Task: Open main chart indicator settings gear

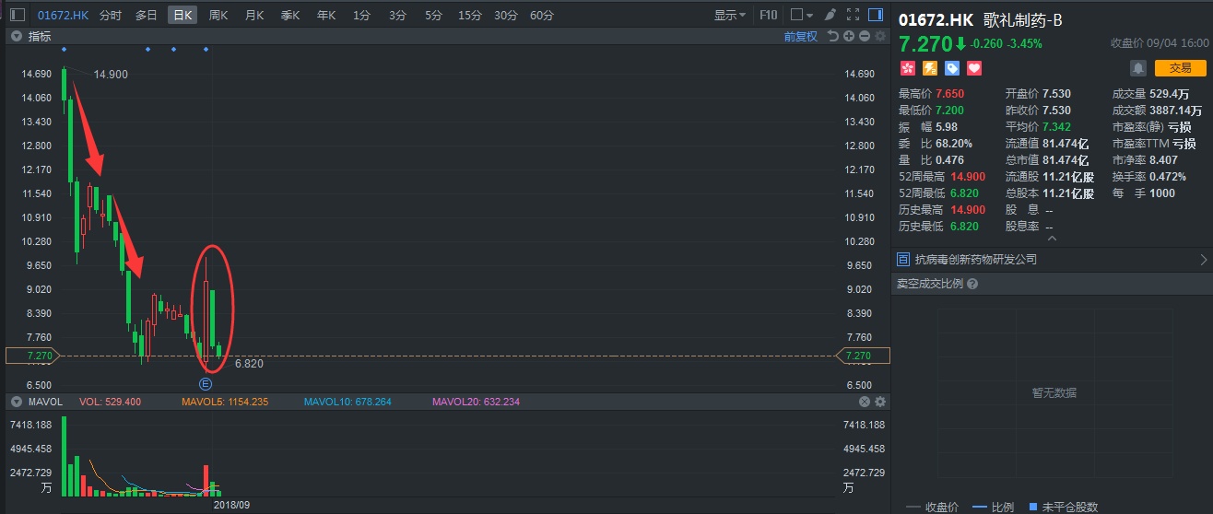Action: (880, 36)
